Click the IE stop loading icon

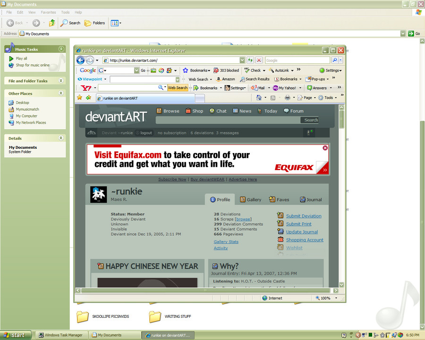click(259, 60)
